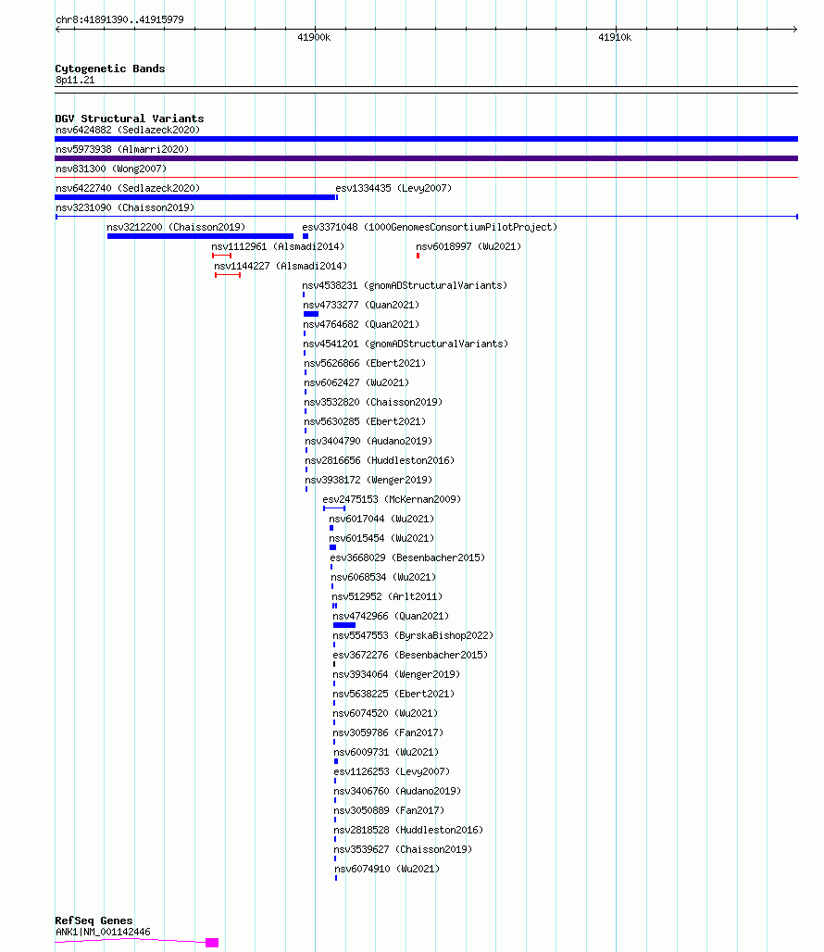Click nsv6015454 (Wu2021) label
Viewport: 824px width, 952px height.
point(381,538)
